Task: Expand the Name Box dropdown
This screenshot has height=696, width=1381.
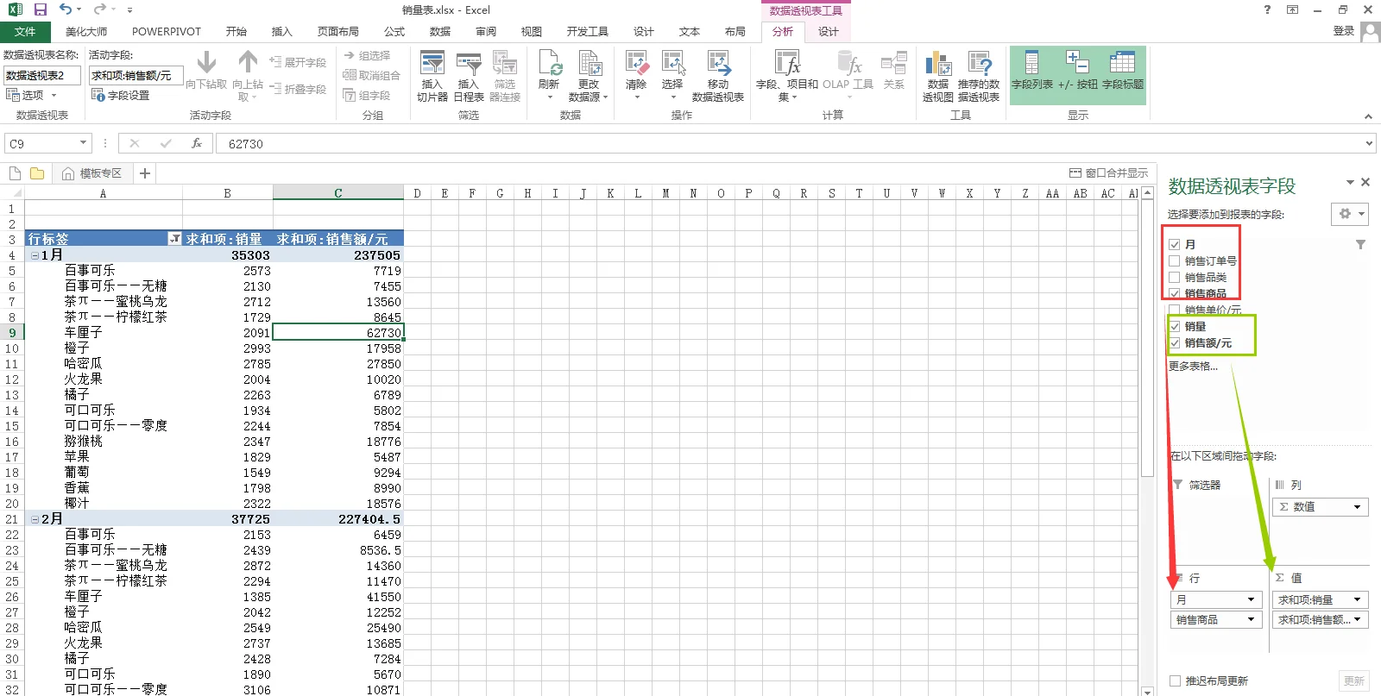Action: [83, 143]
